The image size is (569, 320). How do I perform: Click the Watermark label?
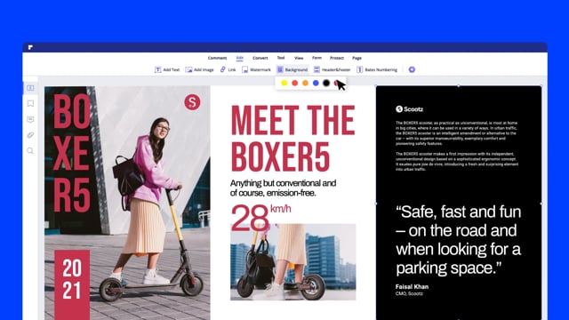click(260, 69)
